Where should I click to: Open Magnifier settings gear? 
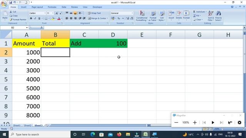click(239, 123)
